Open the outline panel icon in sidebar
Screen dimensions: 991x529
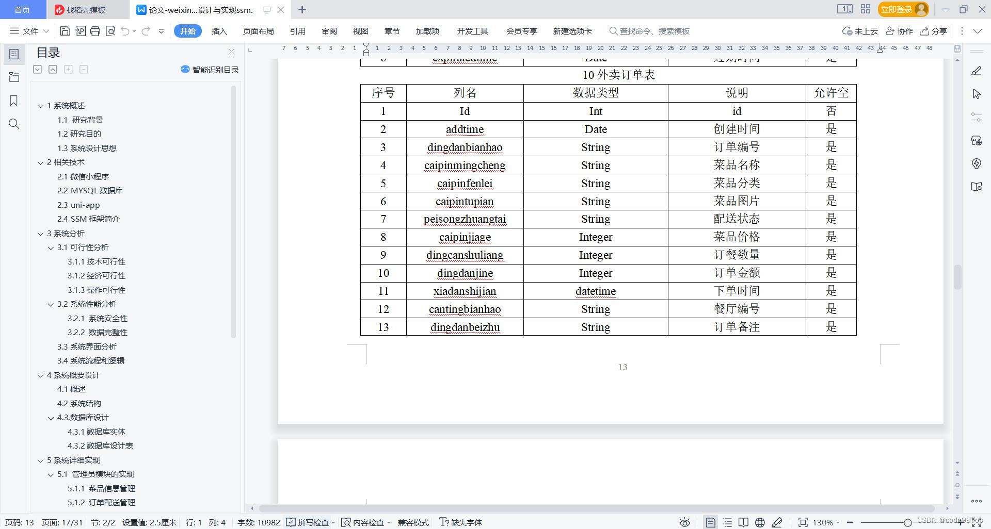click(x=14, y=54)
